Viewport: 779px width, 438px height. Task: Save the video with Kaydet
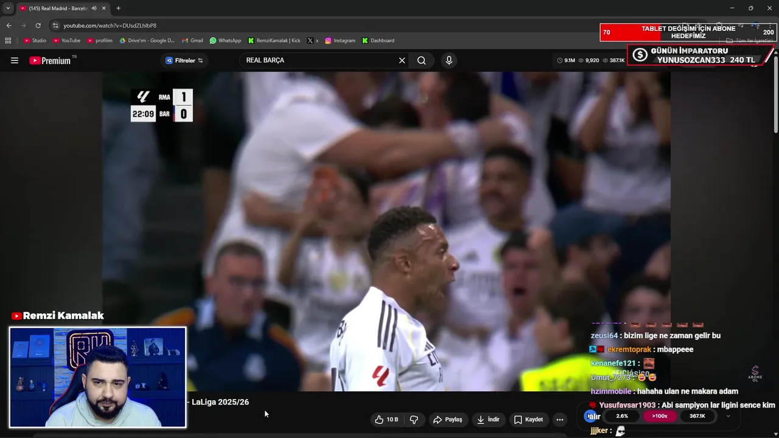[528, 419]
